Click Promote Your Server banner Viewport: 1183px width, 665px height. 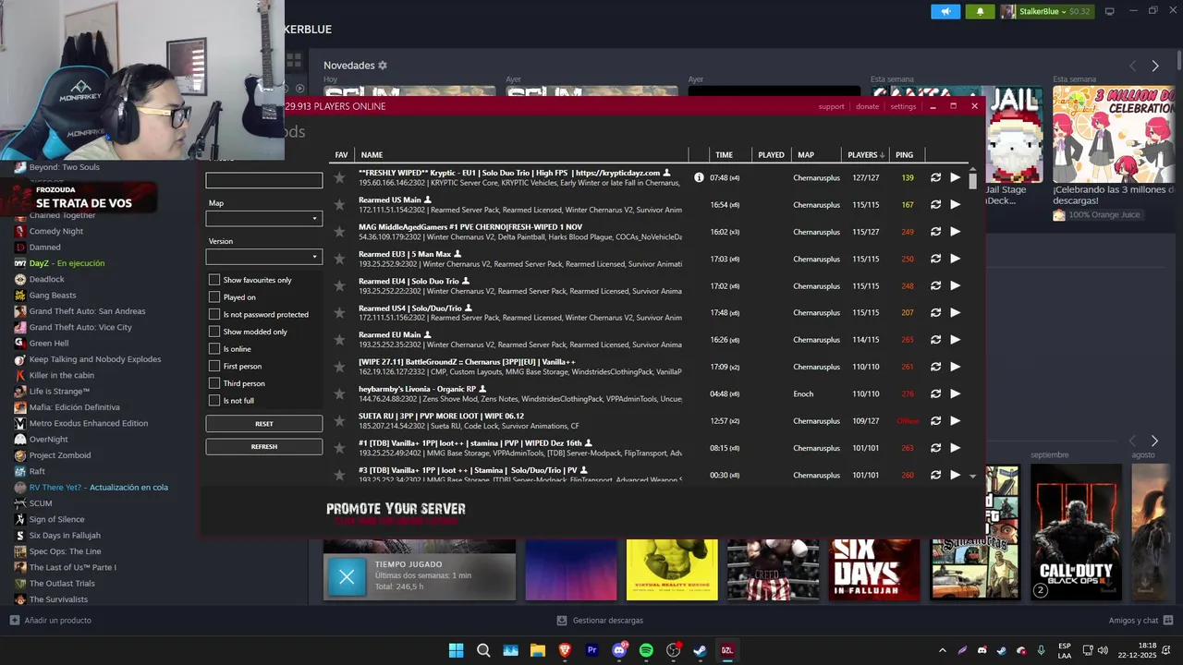pyautogui.click(x=396, y=513)
